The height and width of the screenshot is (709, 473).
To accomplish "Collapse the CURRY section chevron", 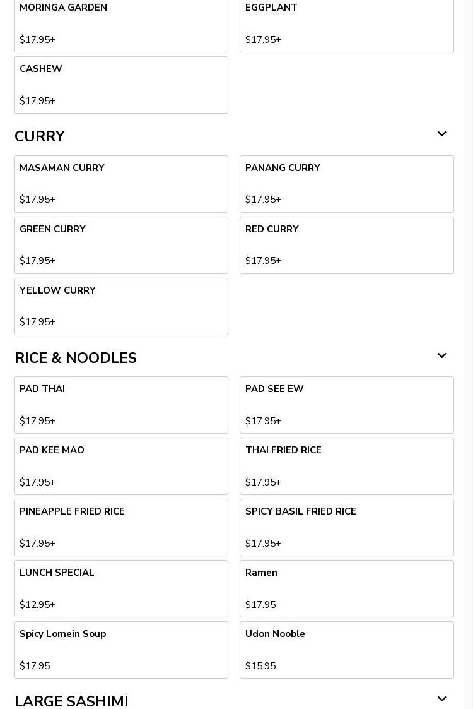I will click(x=442, y=134).
